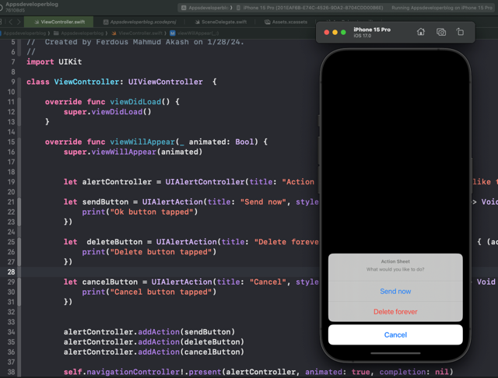
Task: Click the 'Running Appsdeveloperblog' activity status
Action: pos(442,8)
